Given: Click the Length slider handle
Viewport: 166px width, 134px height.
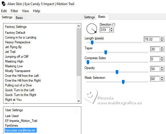Looking at the screenshot, I should pos(92,43).
